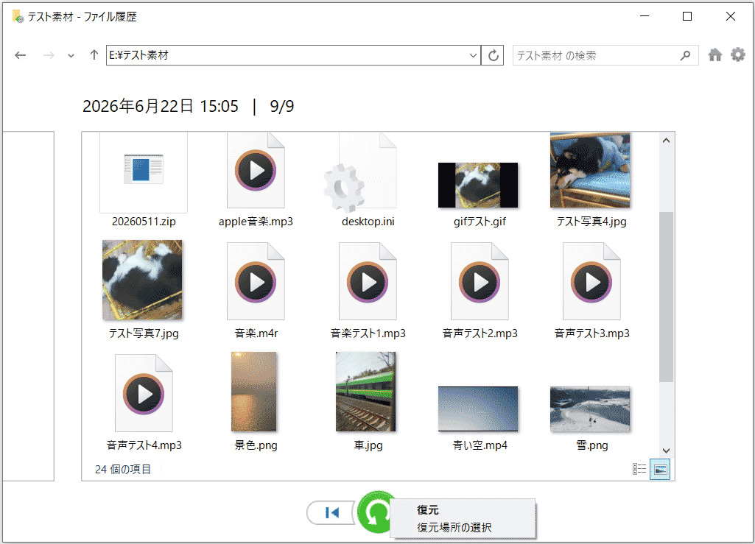Maximize the ファイル履歴 window
The image size is (755, 544).
pyautogui.click(x=687, y=16)
